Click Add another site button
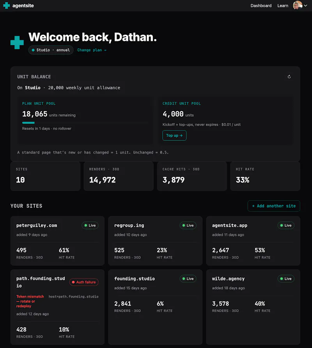This screenshot has height=348, width=312. pos(274,206)
